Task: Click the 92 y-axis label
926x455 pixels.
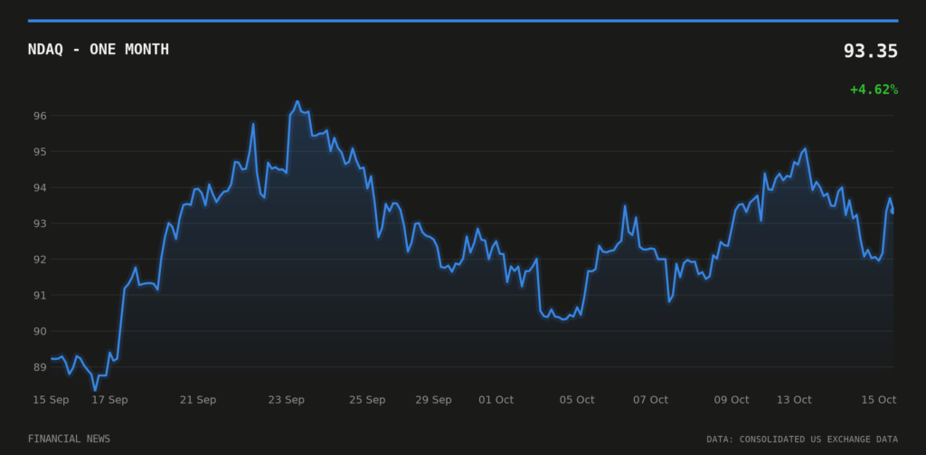Action: coord(39,260)
